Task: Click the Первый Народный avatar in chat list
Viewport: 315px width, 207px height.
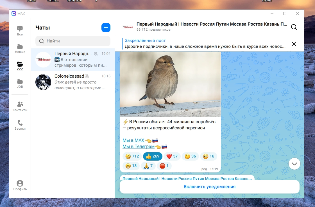Action: click(x=43, y=60)
